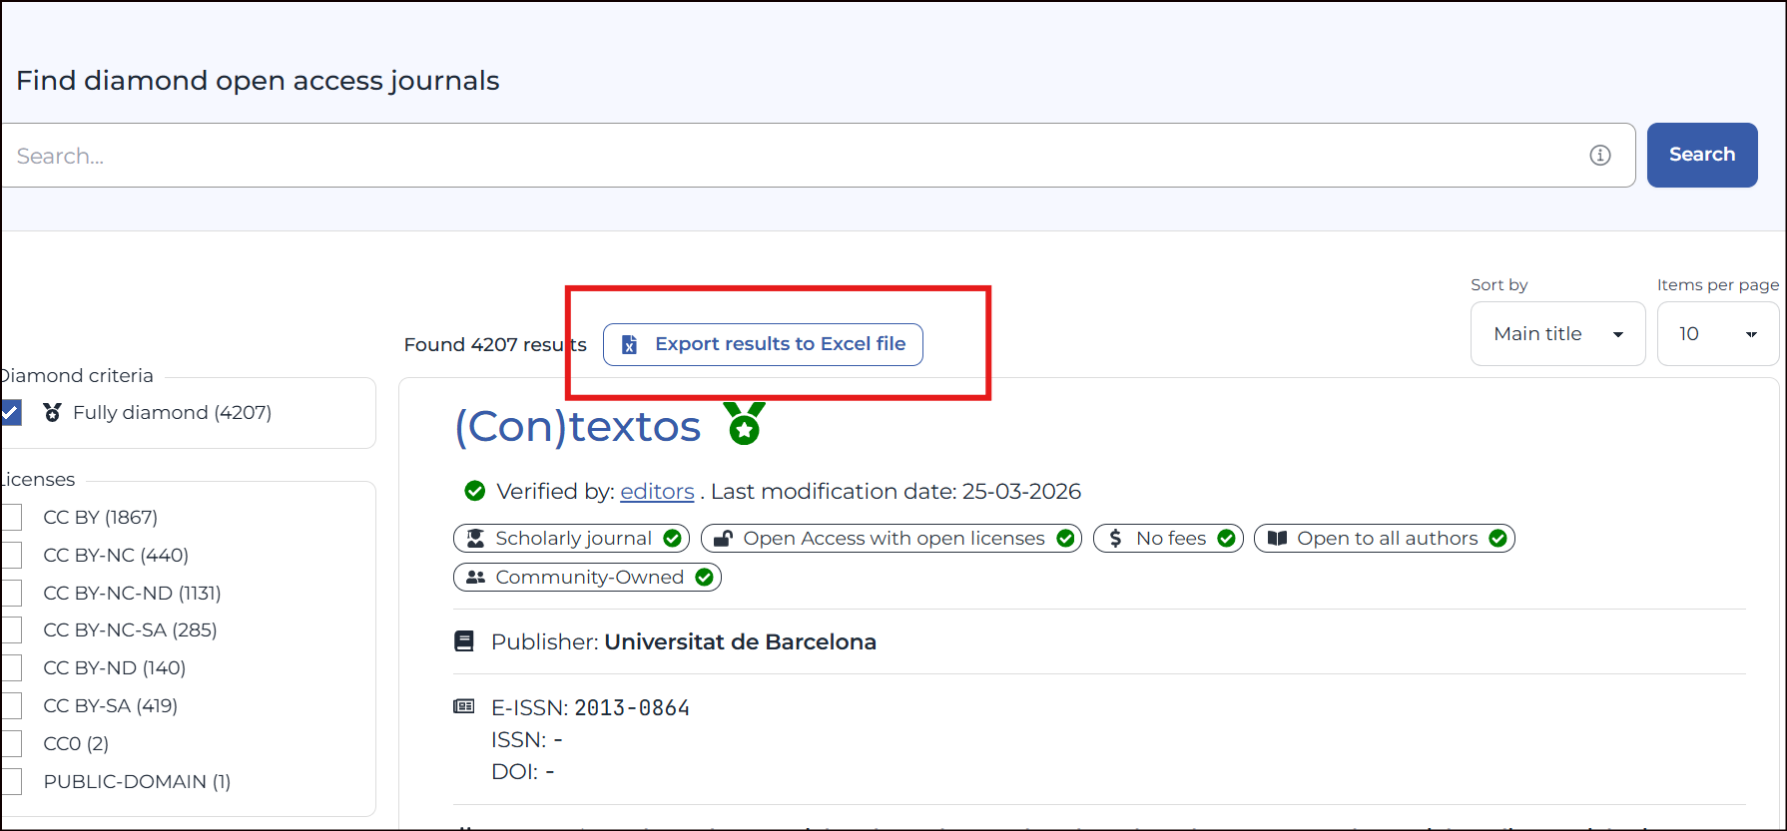The image size is (1787, 831).
Task: Click the E-ISSN value 2013-0864
Action: [632, 708]
